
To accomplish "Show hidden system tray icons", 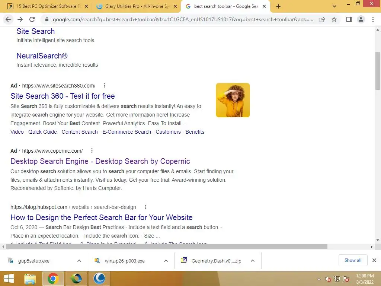I will pyautogui.click(x=319, y=279).
